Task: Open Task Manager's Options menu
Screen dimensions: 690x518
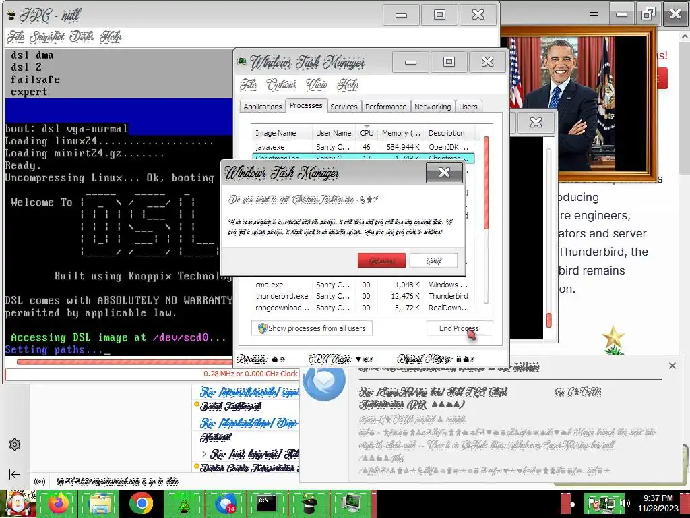Action: 281,84
